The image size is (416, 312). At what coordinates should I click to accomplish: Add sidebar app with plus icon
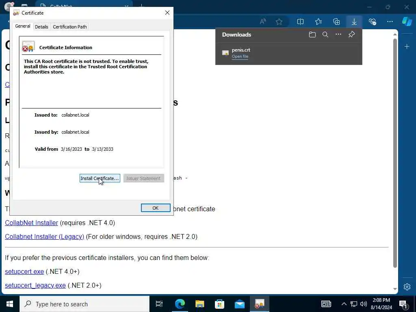[407, 47]
